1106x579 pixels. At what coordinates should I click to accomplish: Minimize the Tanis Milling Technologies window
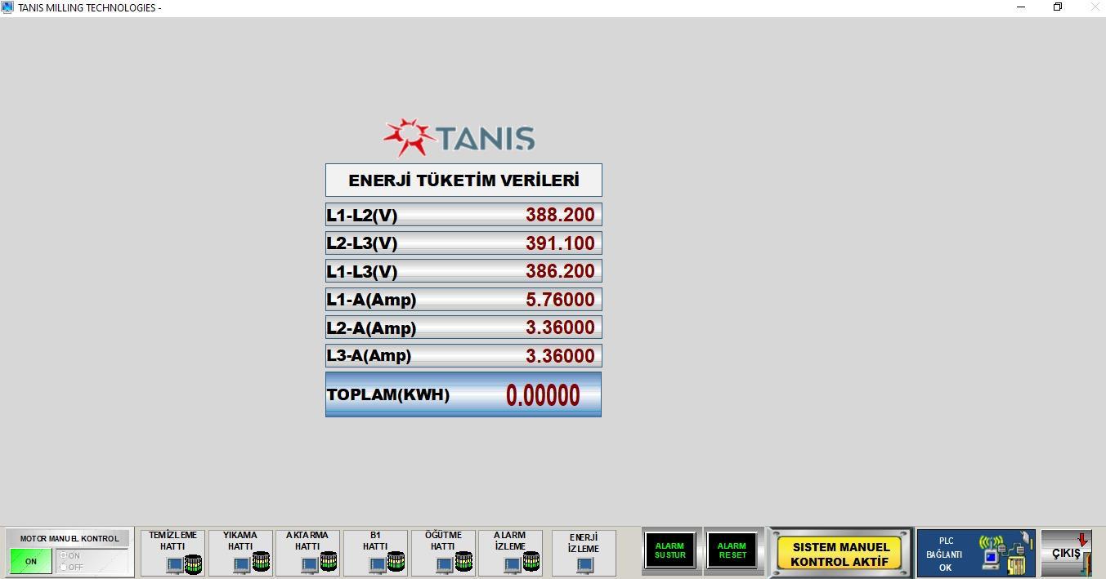pos(1020,7)
